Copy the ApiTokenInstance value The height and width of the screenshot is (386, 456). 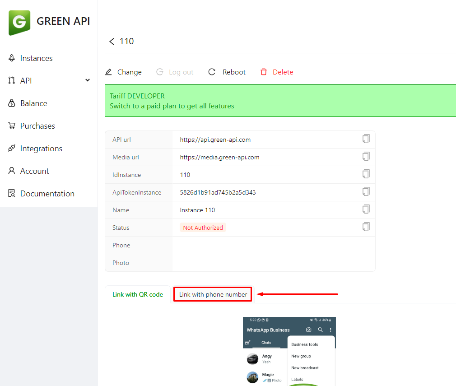366,192
